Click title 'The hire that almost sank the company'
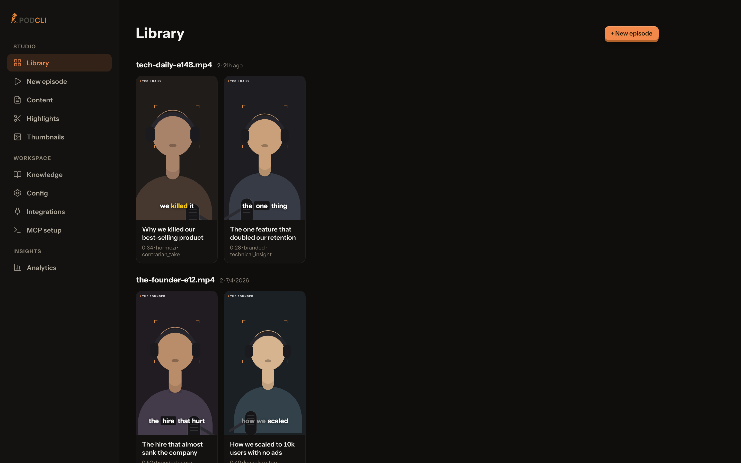 (172, 448)
